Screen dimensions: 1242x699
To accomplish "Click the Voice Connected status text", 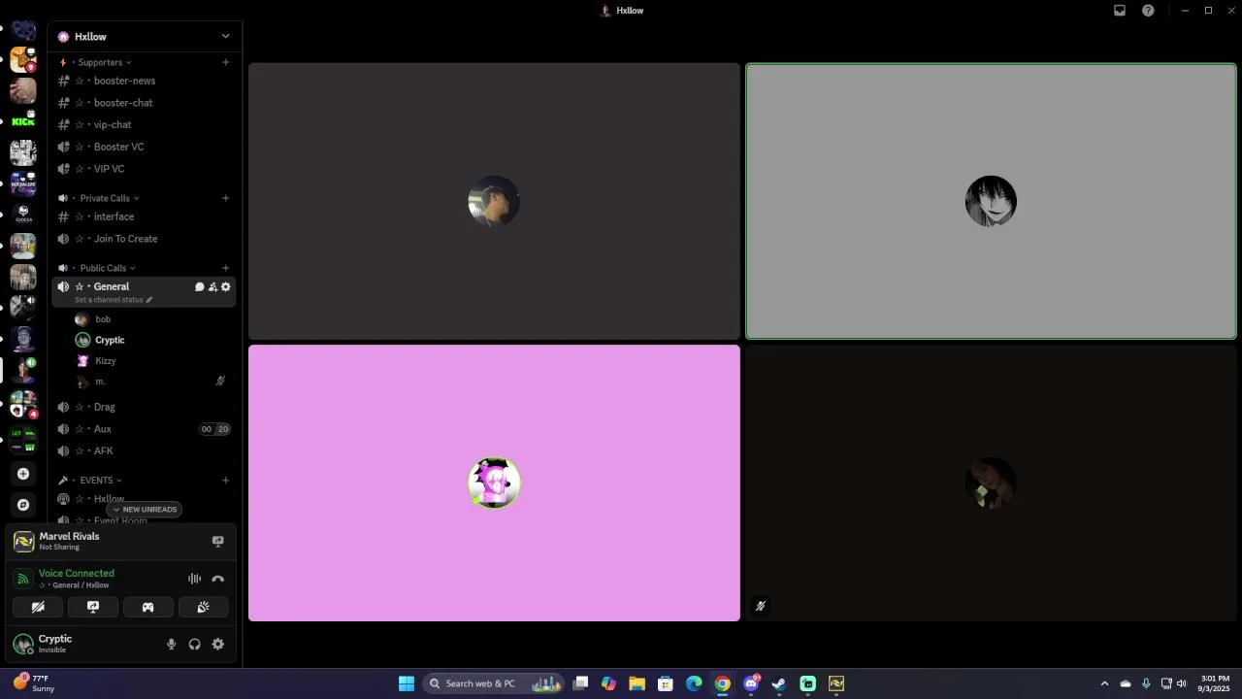I will click(77, 574).
